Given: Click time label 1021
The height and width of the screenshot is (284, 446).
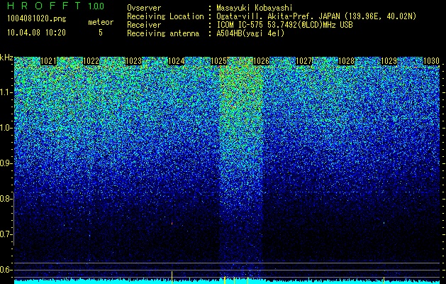Looking at the screenshot, I should 49,61.
